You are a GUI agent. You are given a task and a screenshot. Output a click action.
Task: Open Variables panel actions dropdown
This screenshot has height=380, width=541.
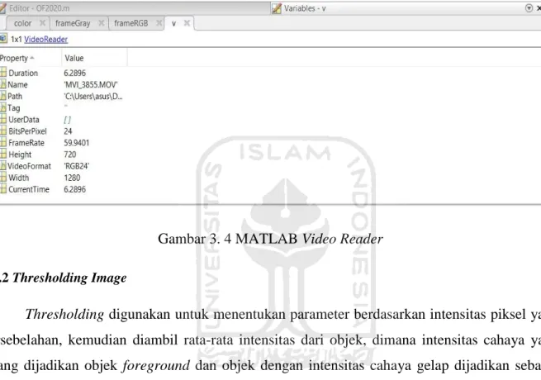(x=529, y=8)
